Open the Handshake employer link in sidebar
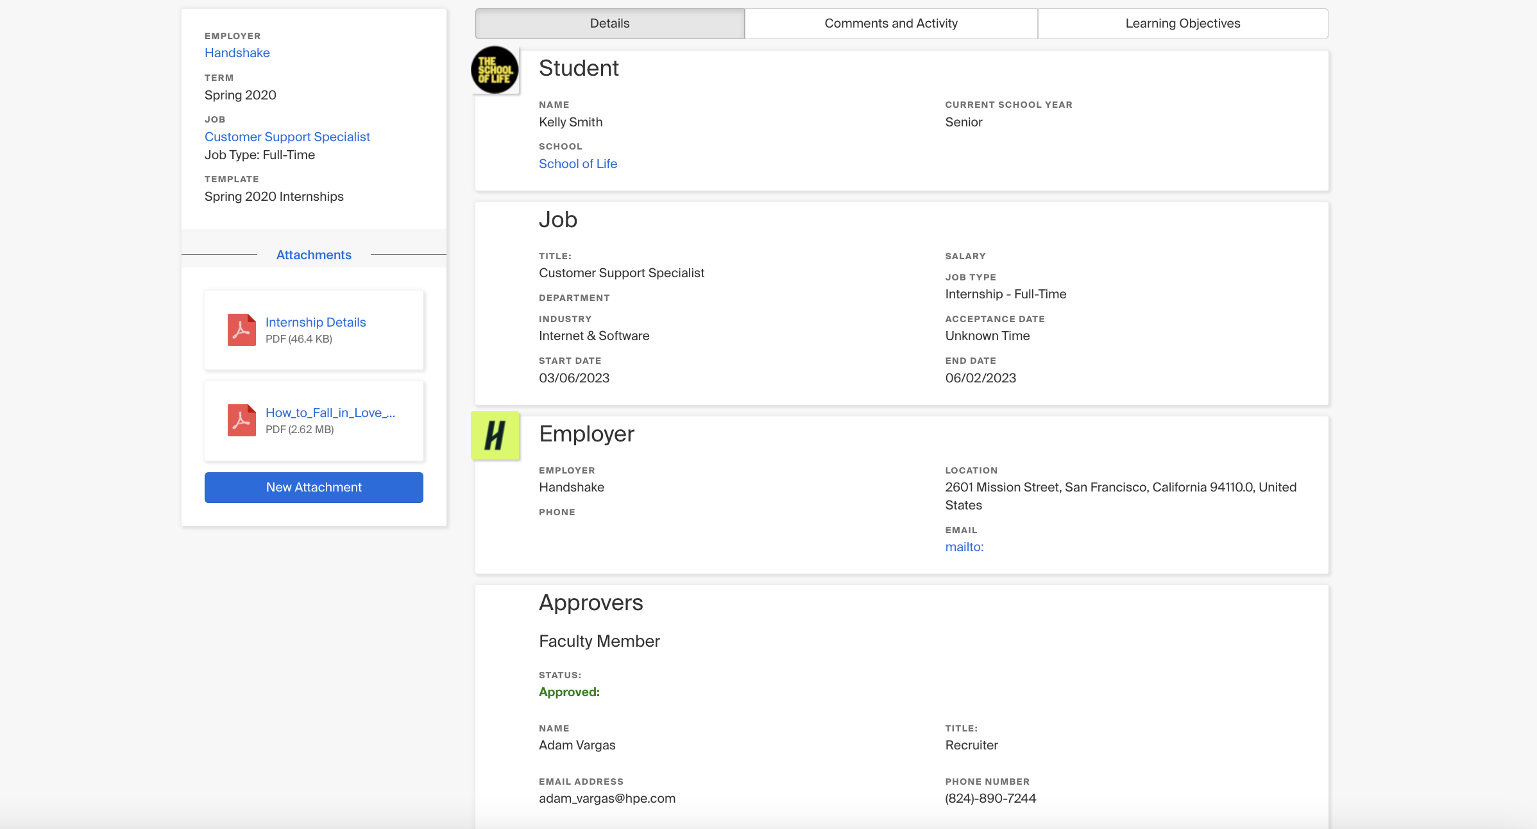 click(x=237, y=53)
